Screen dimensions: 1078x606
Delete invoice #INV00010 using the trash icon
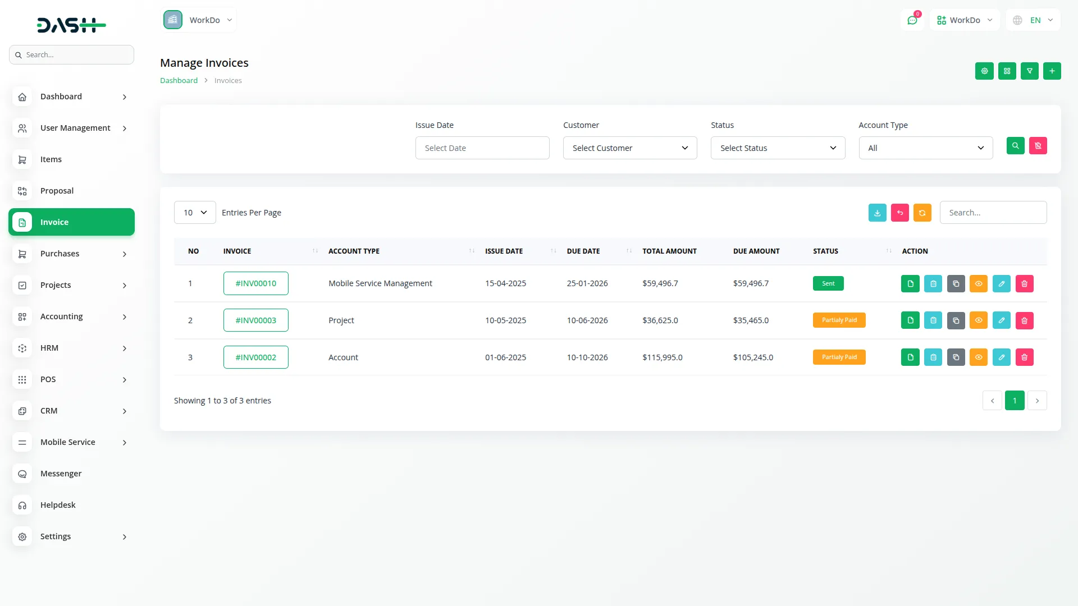pyautogui.click(x=1024, y=283)
